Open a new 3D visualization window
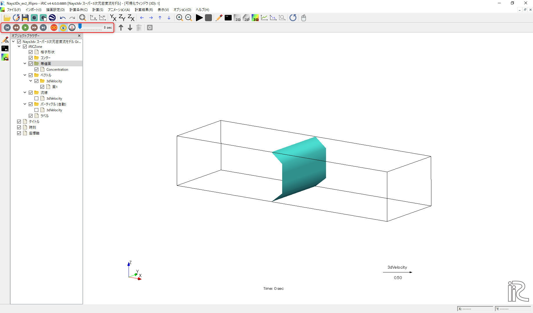533x313 pixels. (x=255, y=18)
